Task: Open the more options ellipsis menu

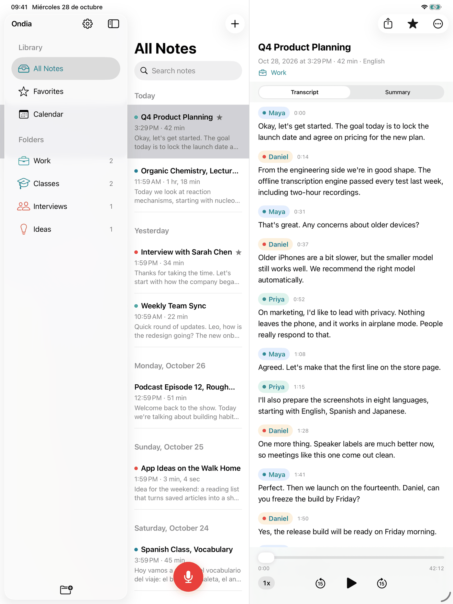Action: pyautogui.click(x=438, y=24)
